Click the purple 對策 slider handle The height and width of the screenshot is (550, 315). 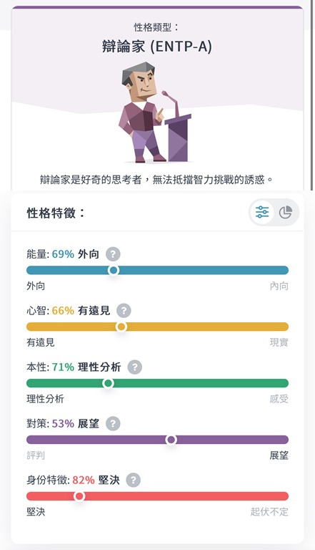click(171, 440)
